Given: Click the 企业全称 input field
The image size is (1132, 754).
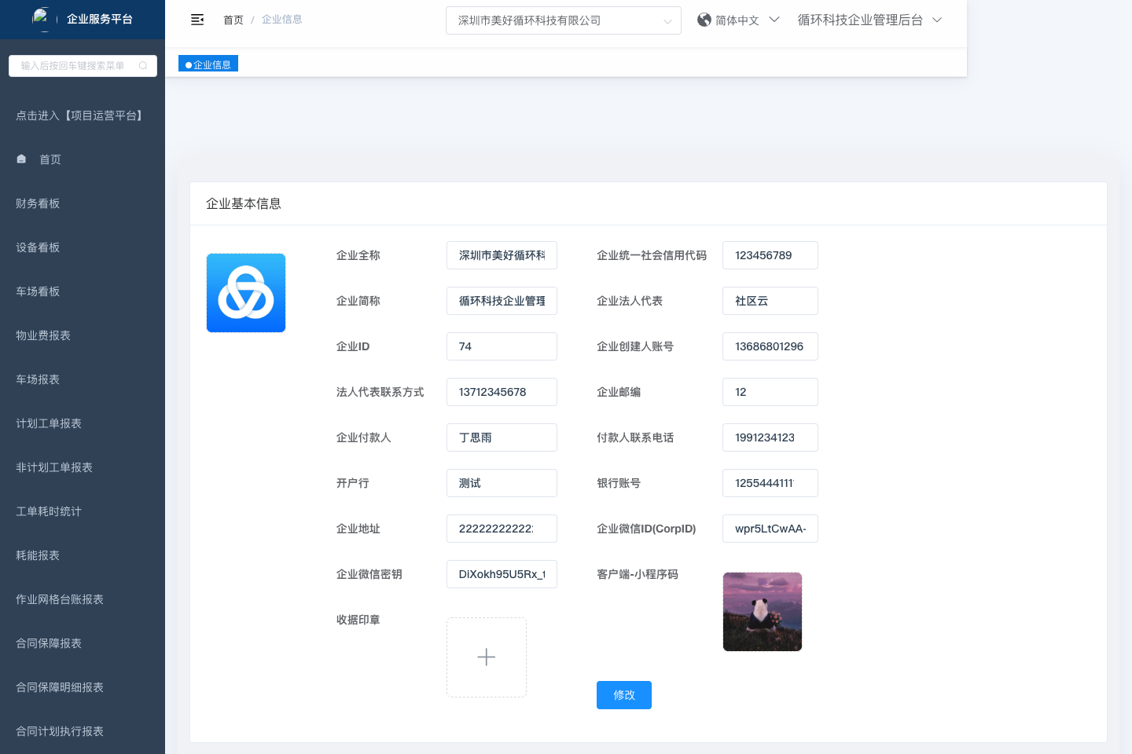Looking at the screenshot, I should 502,255.
